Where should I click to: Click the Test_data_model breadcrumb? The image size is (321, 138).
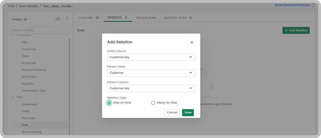[58, 6]
